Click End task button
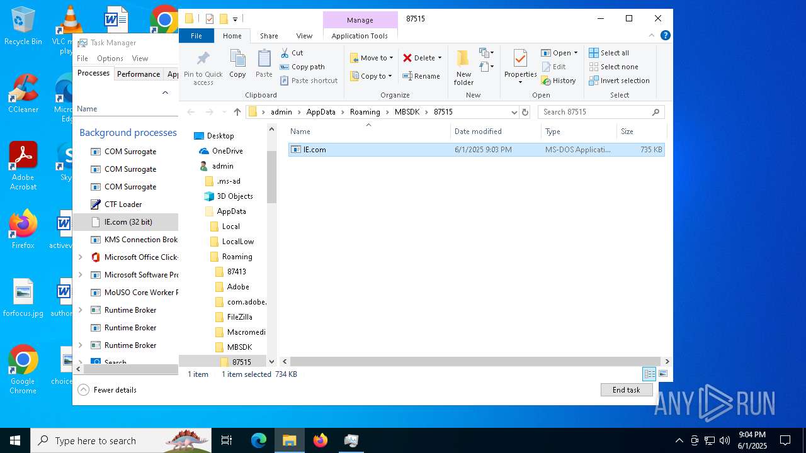The height and width of the screenshot is (453, 806). coord(627,390)
